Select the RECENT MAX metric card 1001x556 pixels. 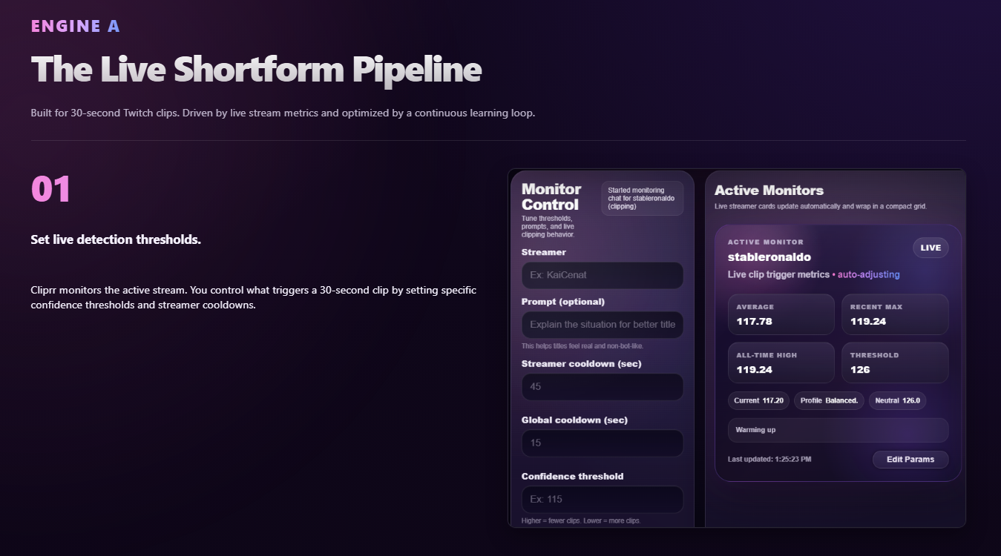pos(894,314)
